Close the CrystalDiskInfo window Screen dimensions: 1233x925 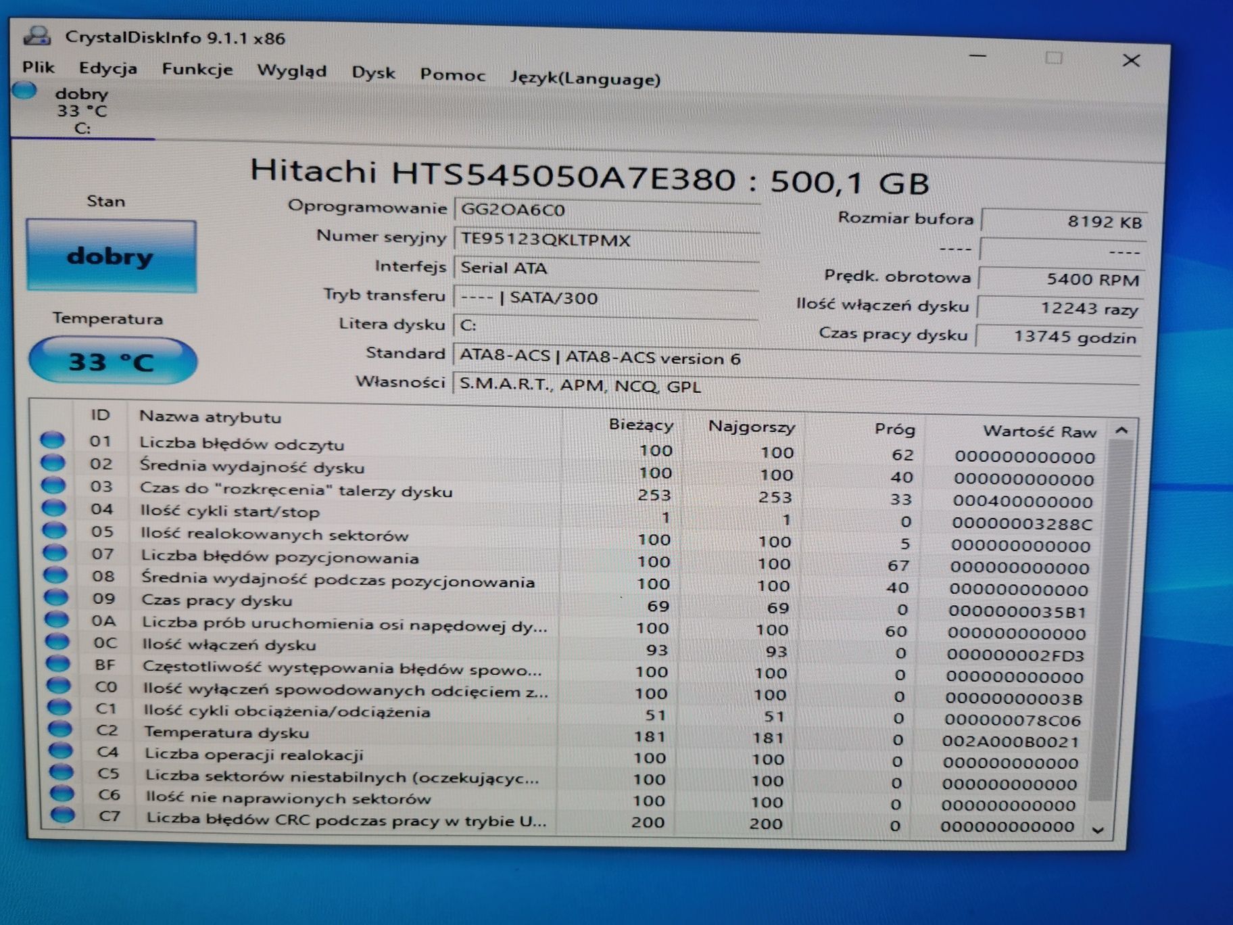tap(1132, 60)
